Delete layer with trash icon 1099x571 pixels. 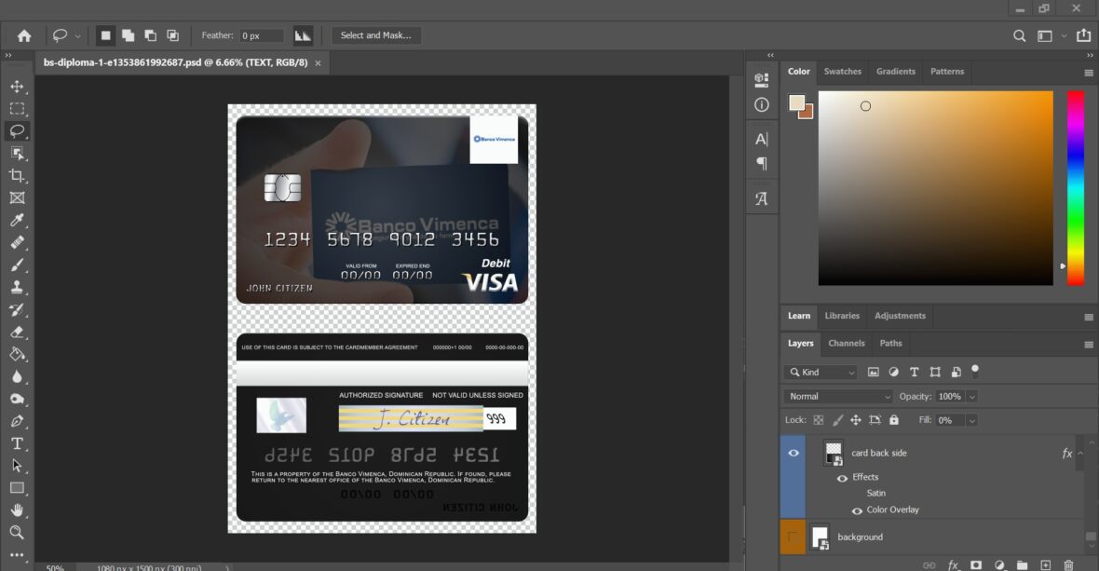(x=1068, y=564)
